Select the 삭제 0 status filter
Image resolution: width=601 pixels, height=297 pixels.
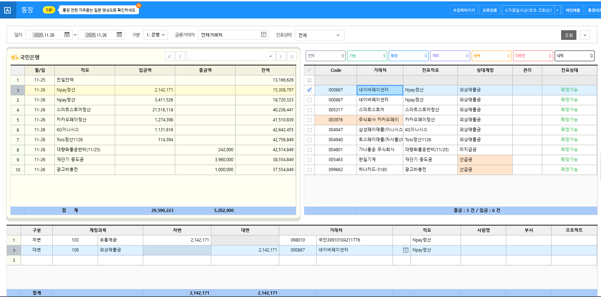tap(575, 56)
